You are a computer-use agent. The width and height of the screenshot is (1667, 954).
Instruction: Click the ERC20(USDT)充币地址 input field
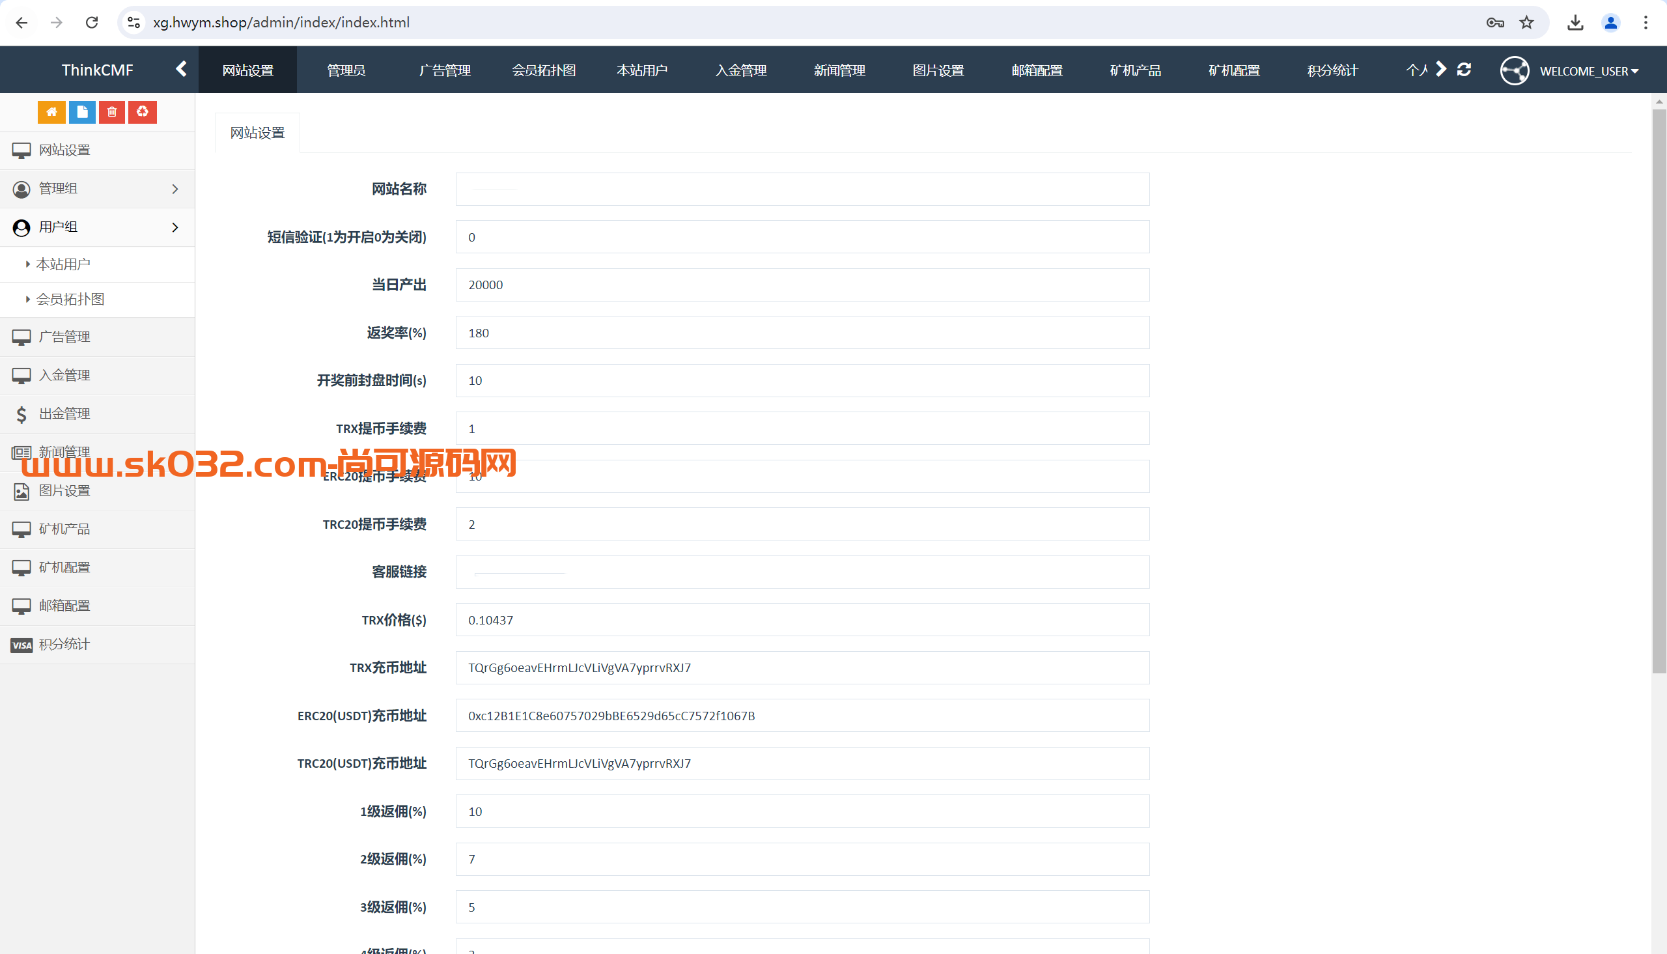click(x=802, y=716)
